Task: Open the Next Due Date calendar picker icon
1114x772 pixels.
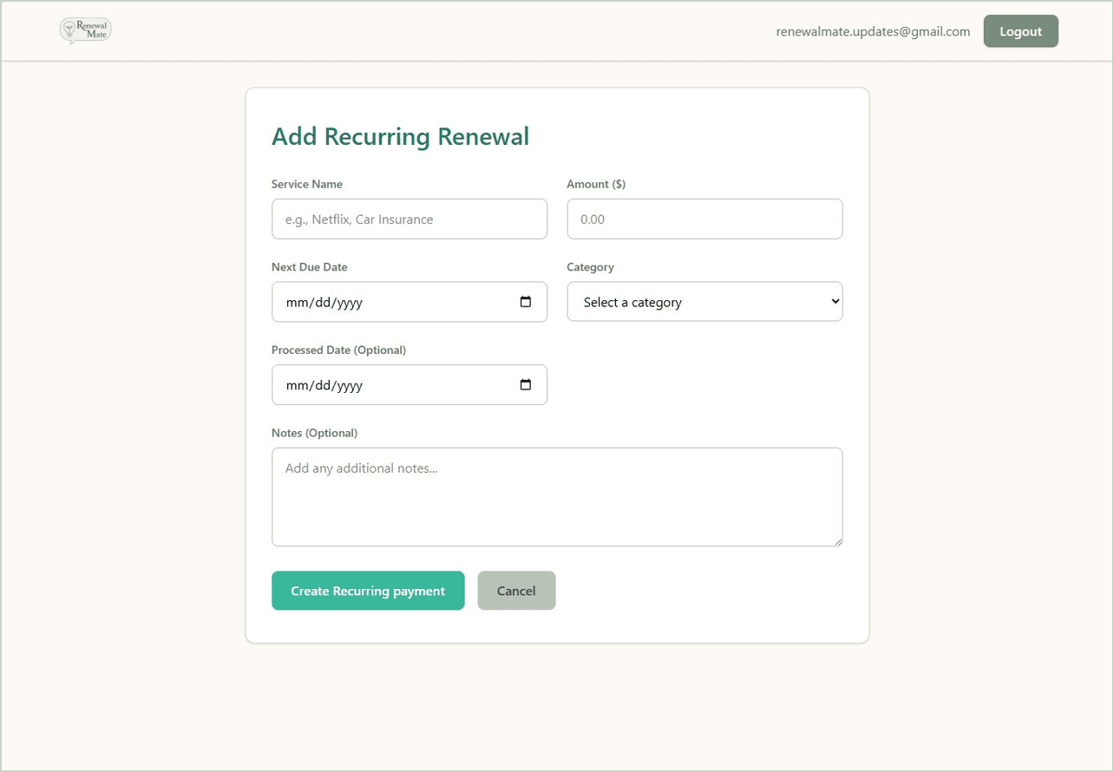Action: [525, 301]
